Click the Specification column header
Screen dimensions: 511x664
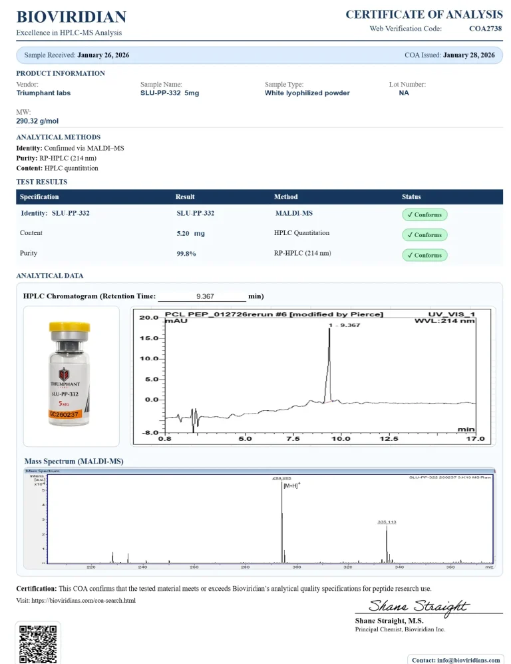point(39,197)
